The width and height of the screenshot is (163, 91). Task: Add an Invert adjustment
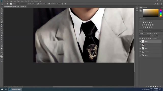(143, 27)
